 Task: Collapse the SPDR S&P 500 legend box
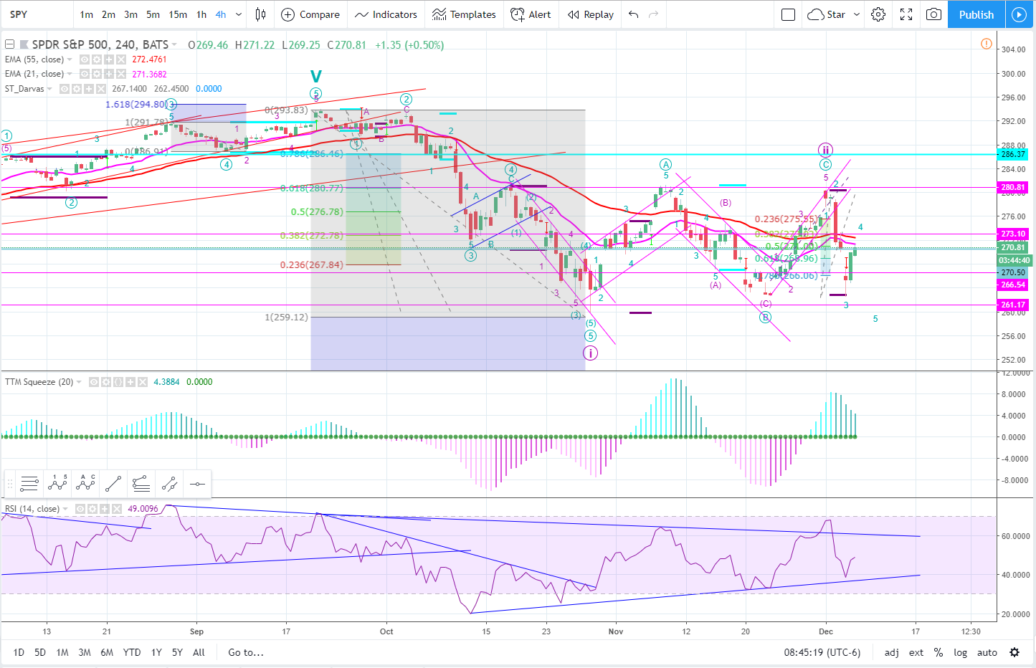9,44
